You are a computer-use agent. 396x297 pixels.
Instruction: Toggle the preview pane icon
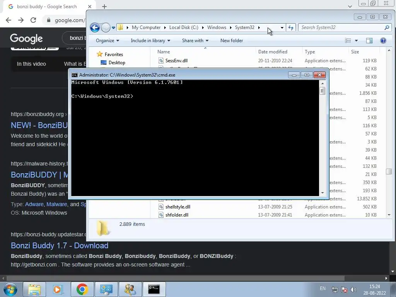pyautogui.click(x=369, y=40)
